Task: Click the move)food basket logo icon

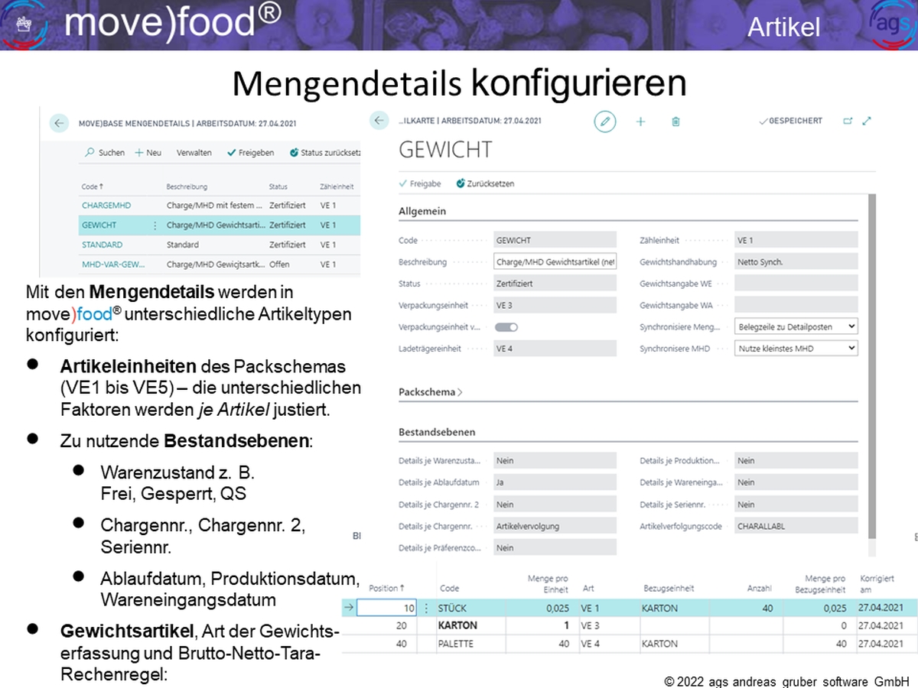Action: click(x=25, y=24)
